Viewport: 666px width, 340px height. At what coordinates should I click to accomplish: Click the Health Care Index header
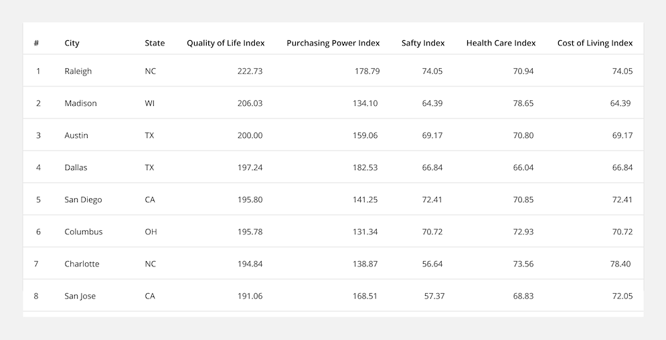click(x=501, y=43)
